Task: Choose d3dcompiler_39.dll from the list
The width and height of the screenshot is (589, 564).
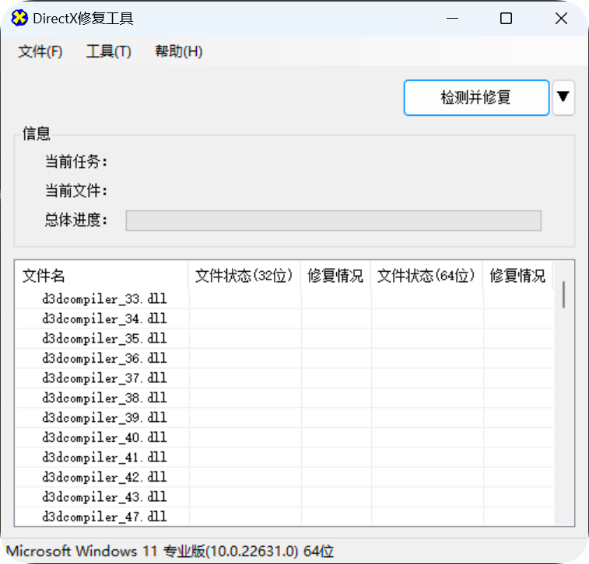Action: [104, 418]
